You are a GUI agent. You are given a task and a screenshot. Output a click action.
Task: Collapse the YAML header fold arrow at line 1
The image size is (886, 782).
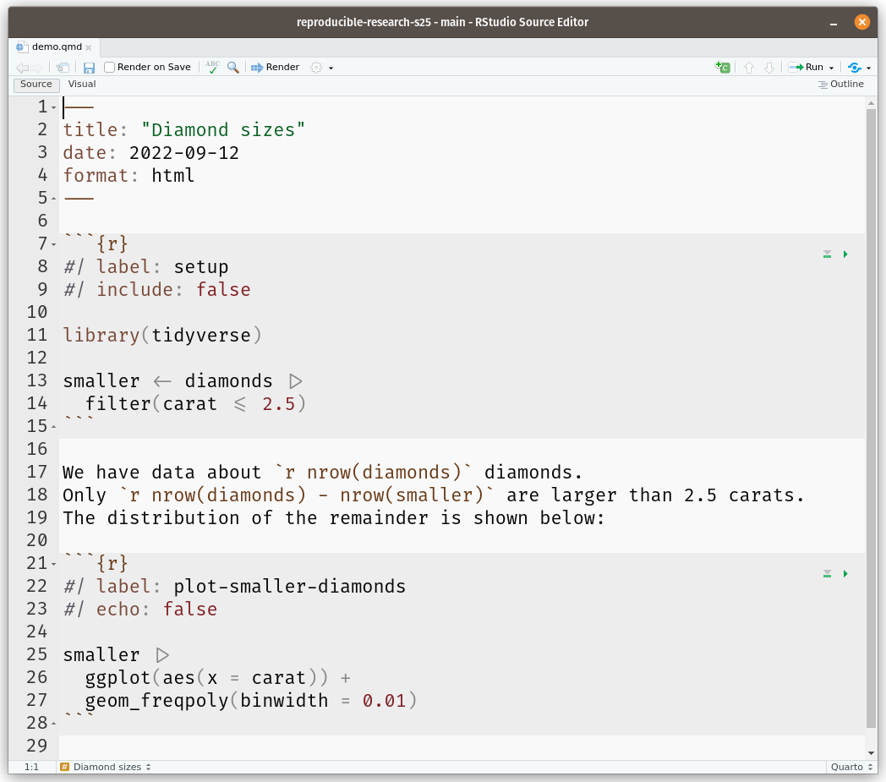tap(54, 108)
